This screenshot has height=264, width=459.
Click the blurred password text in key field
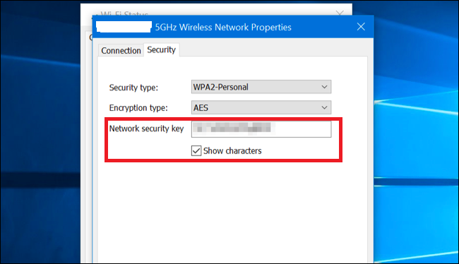point(234,128)
